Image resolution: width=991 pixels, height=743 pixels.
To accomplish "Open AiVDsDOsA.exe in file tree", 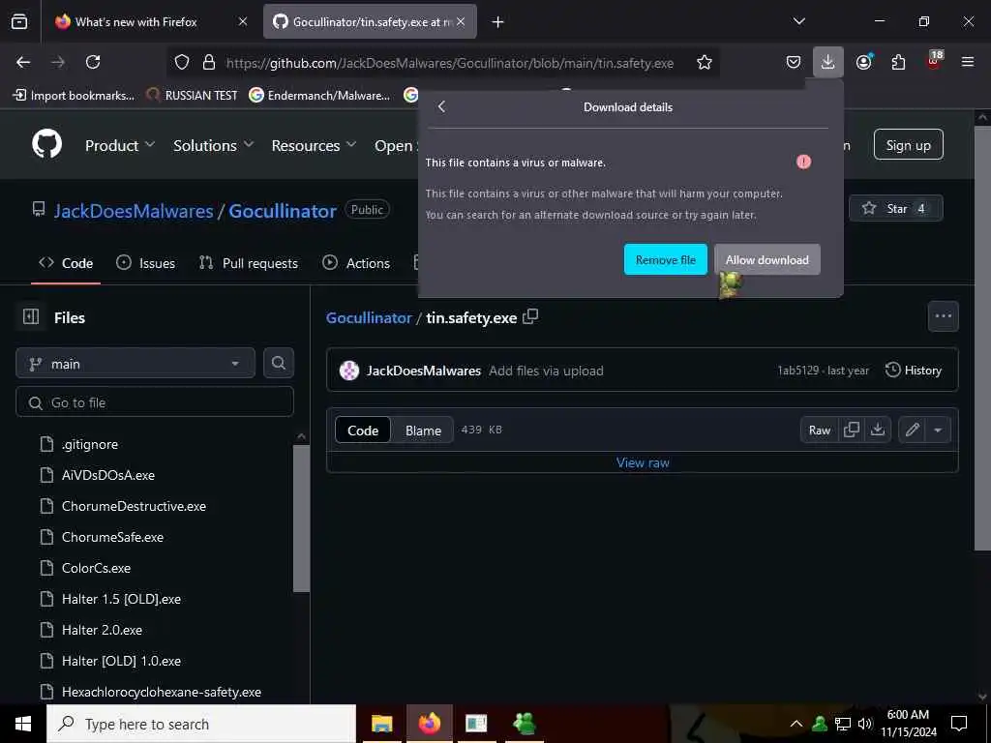I will pyautogui.click(x=107, y=475).
